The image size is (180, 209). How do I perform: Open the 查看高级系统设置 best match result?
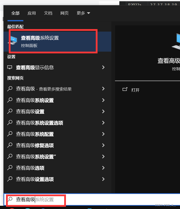[x=57, y=41]
